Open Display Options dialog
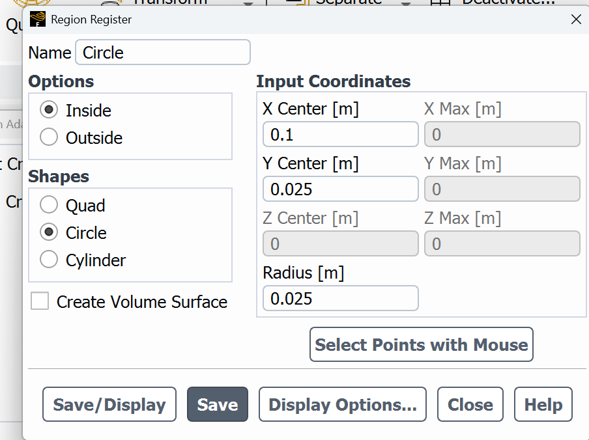 pyautogui.click(x=343, y=405)
